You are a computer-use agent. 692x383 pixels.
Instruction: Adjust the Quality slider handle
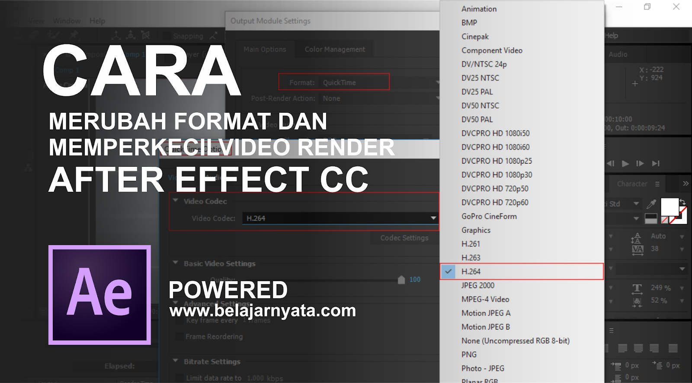click(x=401, y=280)
